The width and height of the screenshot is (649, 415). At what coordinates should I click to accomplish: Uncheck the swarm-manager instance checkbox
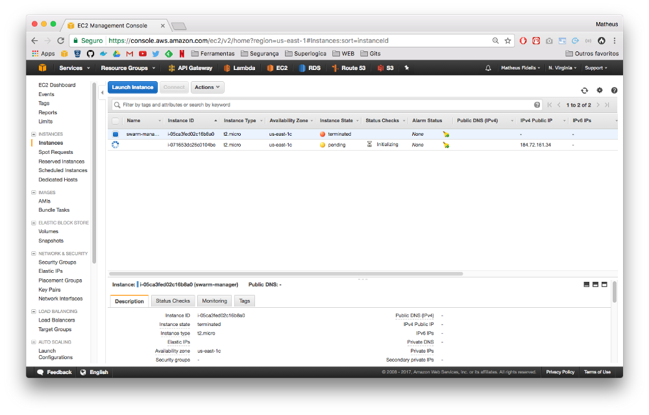[116, 134]
